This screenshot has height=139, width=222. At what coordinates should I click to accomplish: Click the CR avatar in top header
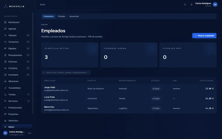tap(215, 5)
